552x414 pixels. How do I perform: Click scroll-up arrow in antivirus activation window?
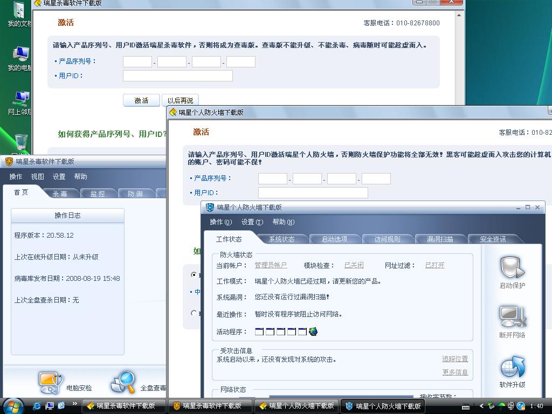[459, 16]
